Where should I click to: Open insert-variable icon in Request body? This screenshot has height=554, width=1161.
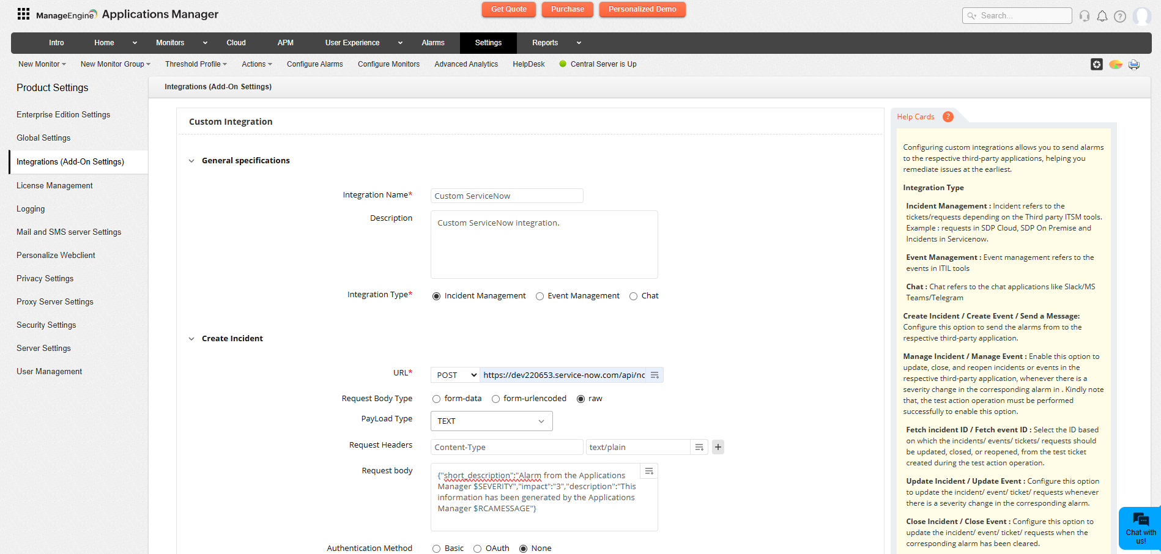tap(649, 471)
